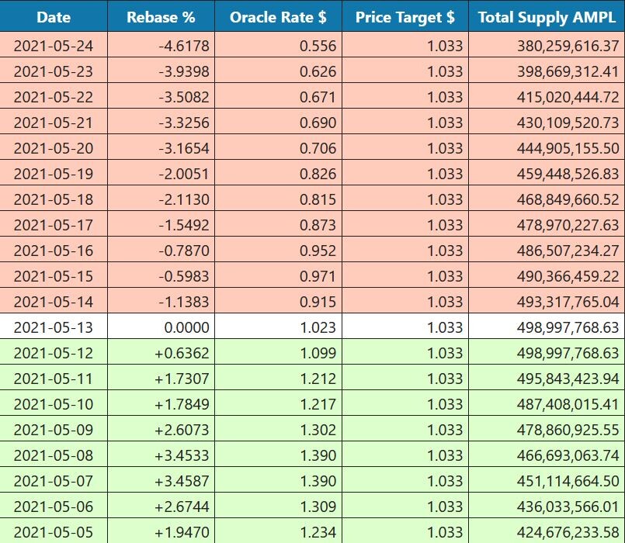The height and width of the screenshot is (543, 625).
Task: Click the Oracle Rate $ column header
Action: tap(278, 17)
